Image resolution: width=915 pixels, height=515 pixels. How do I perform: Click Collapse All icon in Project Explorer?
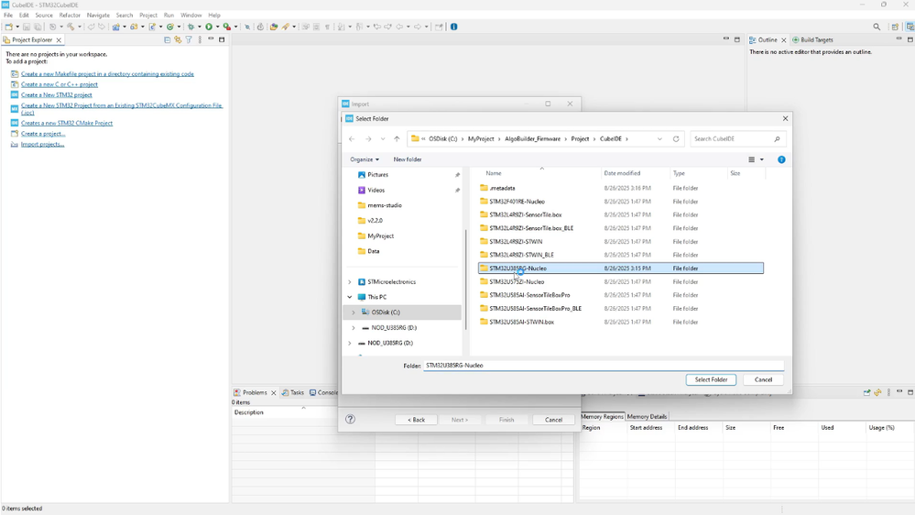tap(167, 40)
